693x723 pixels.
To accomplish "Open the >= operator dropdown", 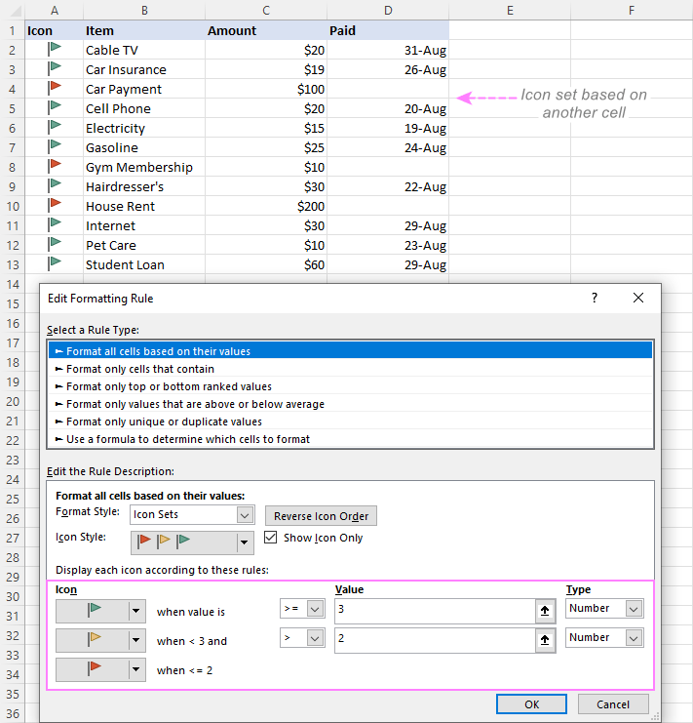I will pyautogui.click(x=302, y=609).
